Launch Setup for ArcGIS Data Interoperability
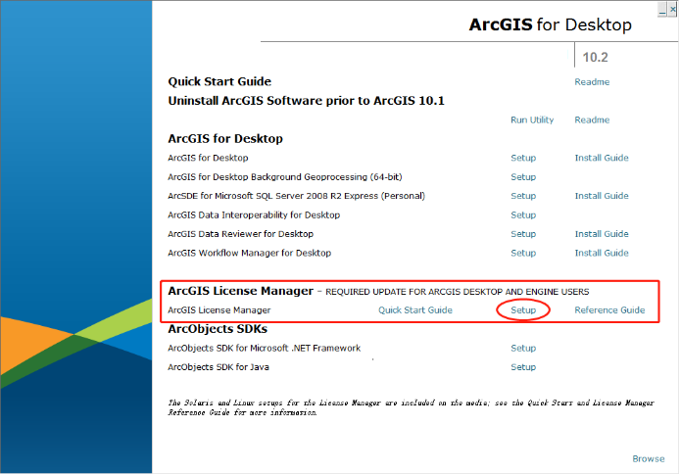 (523, 214)
